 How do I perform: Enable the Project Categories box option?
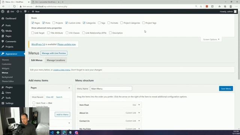(121, 23)
